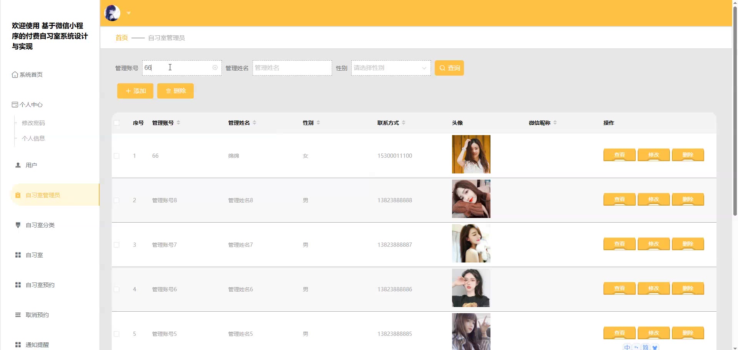
Task: Toggle the select-all checkbox in the table header
Action: pyautogui.click(x=116, y=123)
